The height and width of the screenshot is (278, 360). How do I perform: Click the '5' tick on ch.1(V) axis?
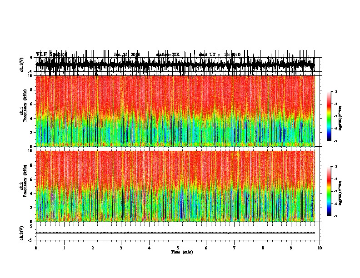pos(32,58)
